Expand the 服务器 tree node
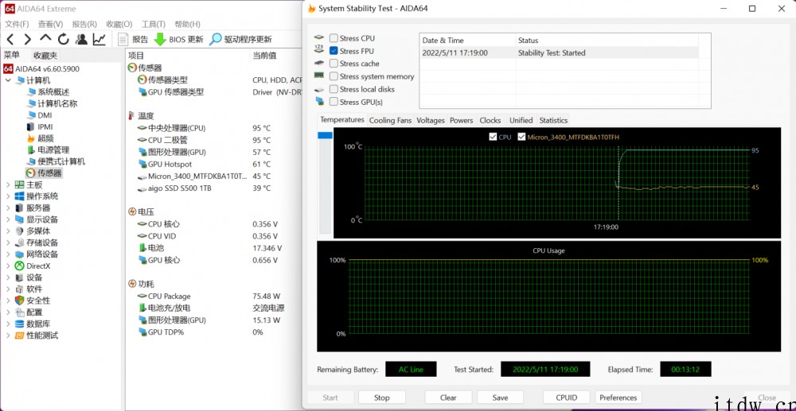The height and width of the screenshot is (411, 796). (x=8, y=207)
